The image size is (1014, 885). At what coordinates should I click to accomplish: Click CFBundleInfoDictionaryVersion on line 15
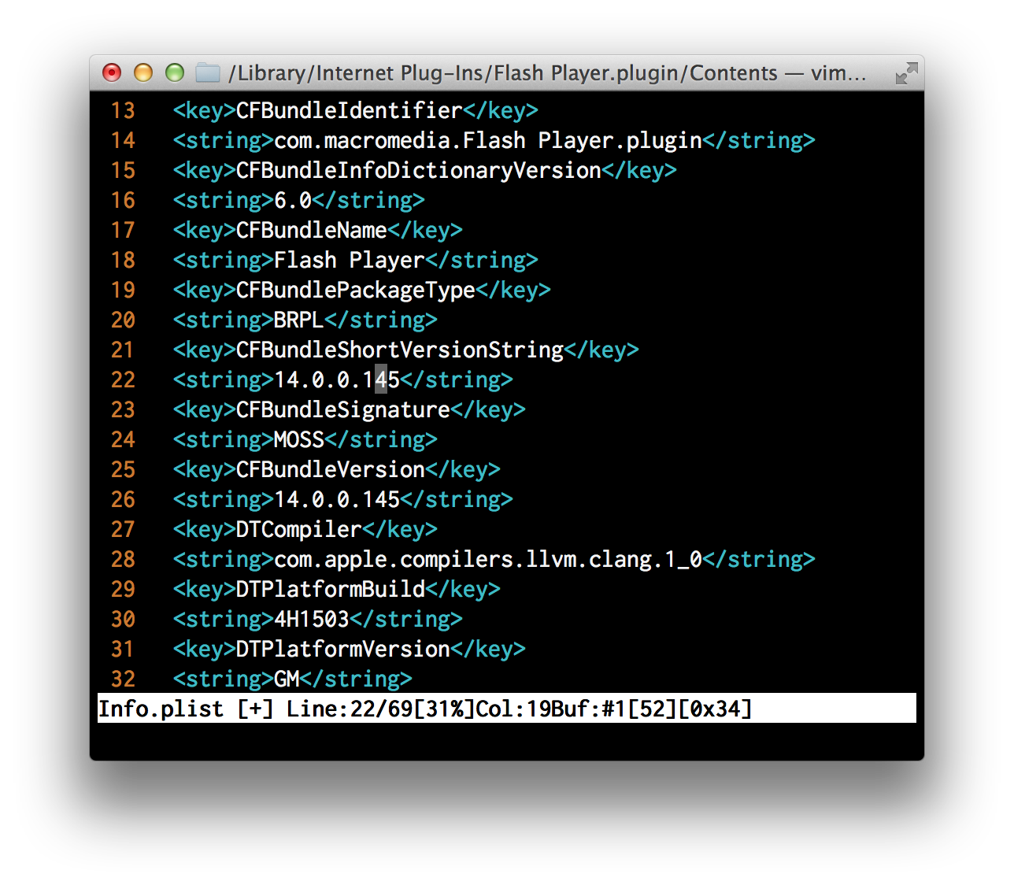pyautogui.click(x=419, y=170)
